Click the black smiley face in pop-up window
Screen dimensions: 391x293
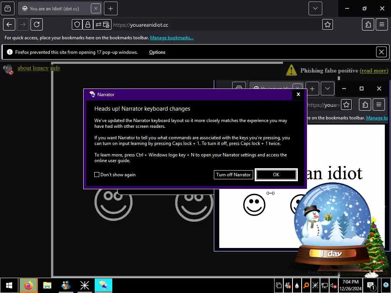point(254,205)
